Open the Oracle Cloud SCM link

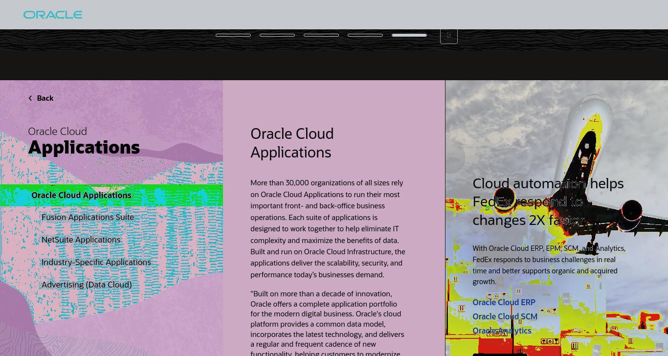[505, 316]
